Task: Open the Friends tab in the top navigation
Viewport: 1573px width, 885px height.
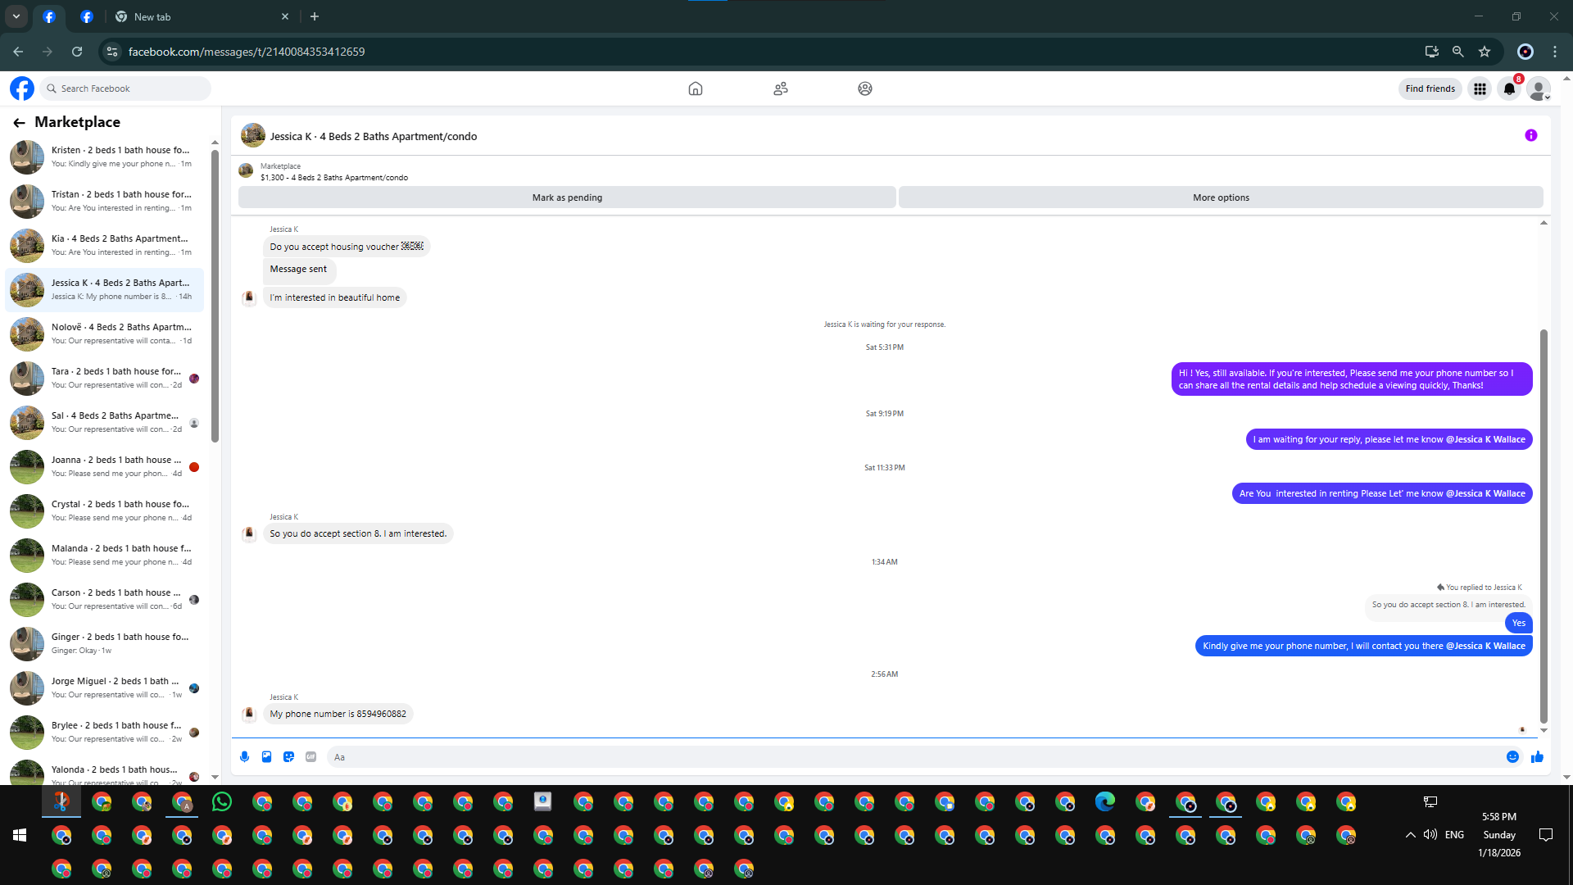Action: point(780,88)
